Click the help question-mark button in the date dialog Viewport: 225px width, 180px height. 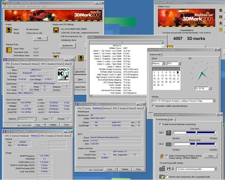coord(216,50)
